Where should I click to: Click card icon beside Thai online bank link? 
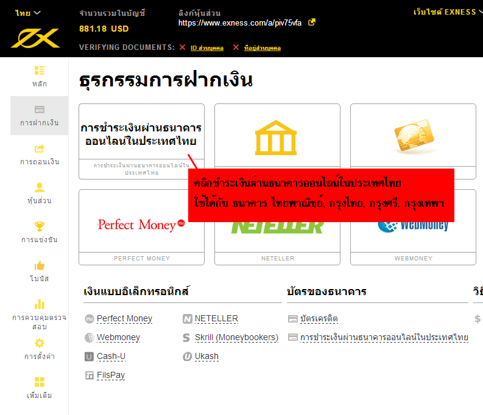(292, 338)
